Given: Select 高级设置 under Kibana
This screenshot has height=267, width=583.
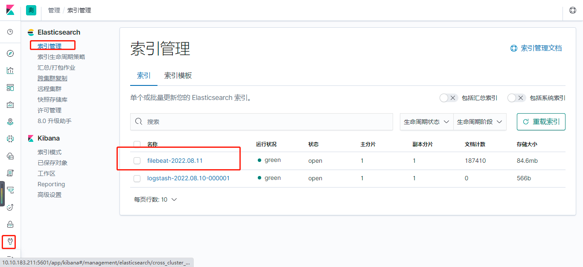Looking at the screenshot, I should (x=50, y=195).
